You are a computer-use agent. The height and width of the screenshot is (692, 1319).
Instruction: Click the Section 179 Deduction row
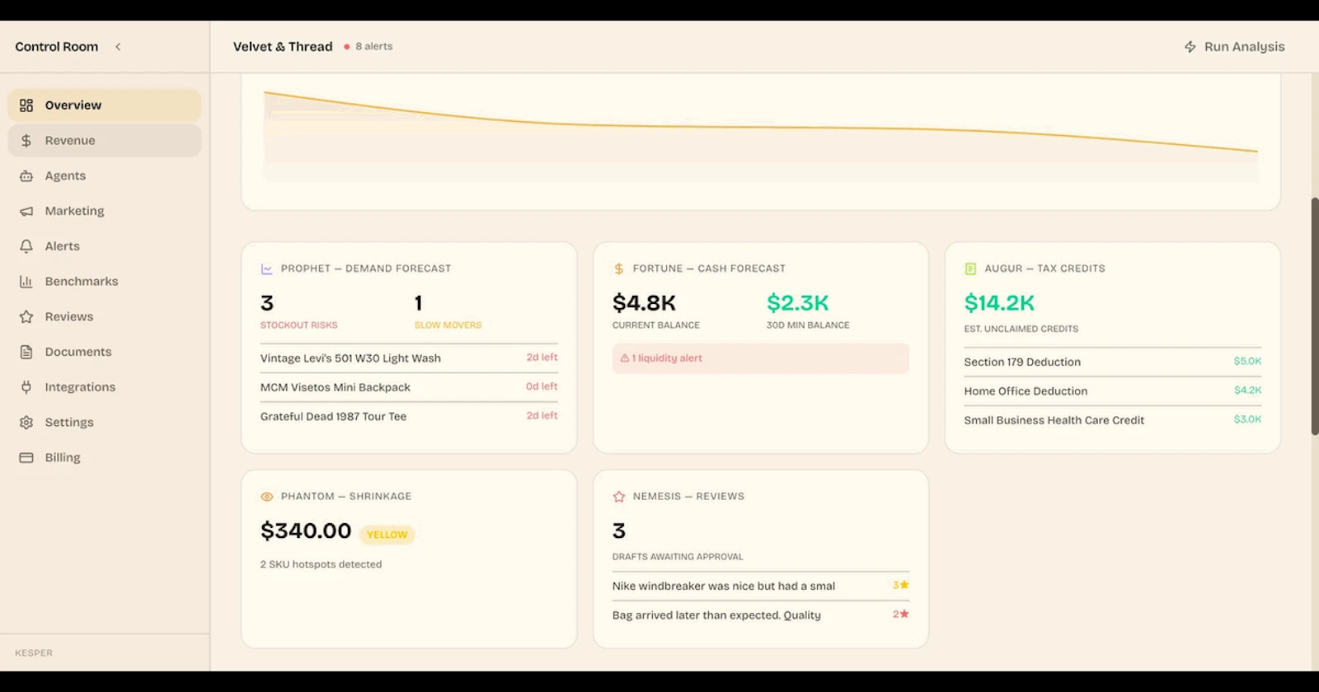click(1113, 362)
